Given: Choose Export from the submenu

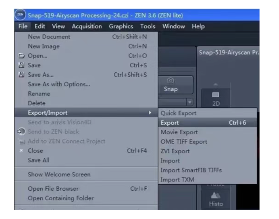Looking at the screenshot, I should pyautogui.click(x=170, y=123).
